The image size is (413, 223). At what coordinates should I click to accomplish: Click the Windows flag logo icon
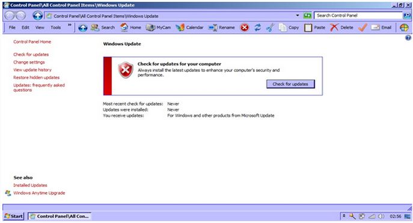(404, 28)
